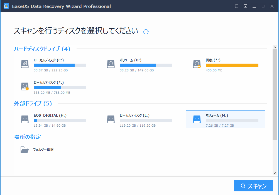
Task: Click the 場所の指定 section header
Action: (27, 137)
